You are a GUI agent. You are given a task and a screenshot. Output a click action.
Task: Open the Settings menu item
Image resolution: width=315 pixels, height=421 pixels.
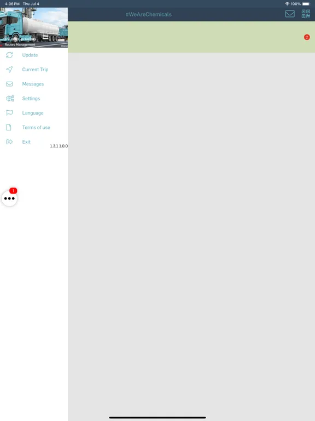pos(34,99)
